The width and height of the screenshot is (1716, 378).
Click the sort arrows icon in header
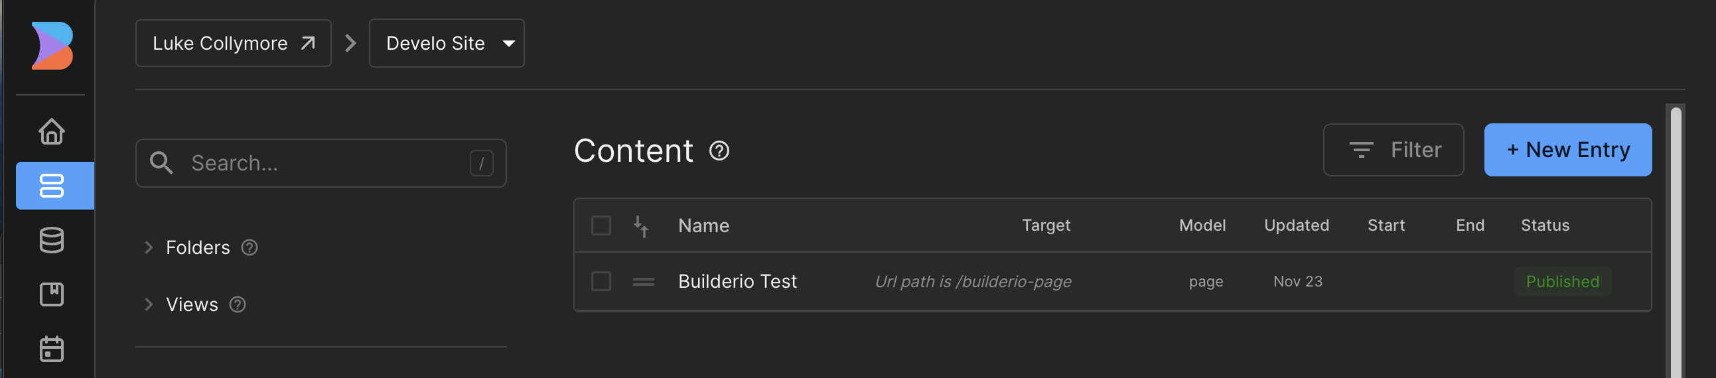click(x=641, y=226)
